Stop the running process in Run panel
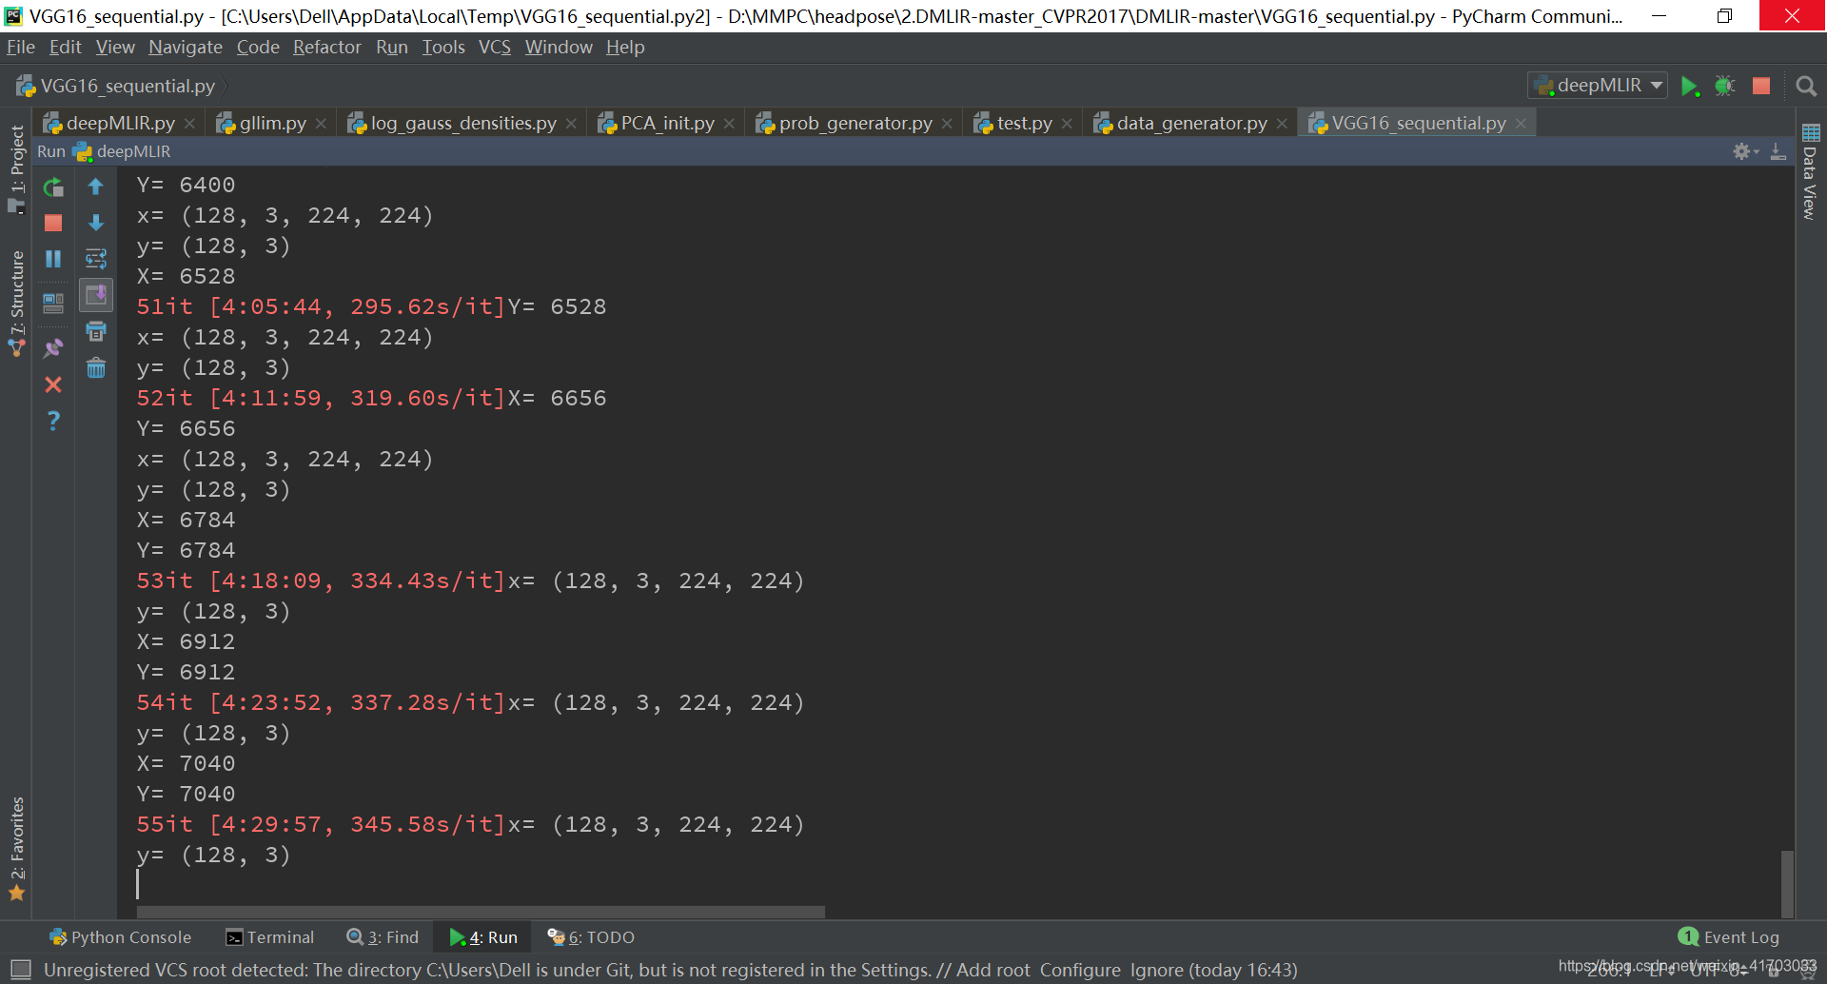The image size is (1827, 984). (x=53, y=223)
